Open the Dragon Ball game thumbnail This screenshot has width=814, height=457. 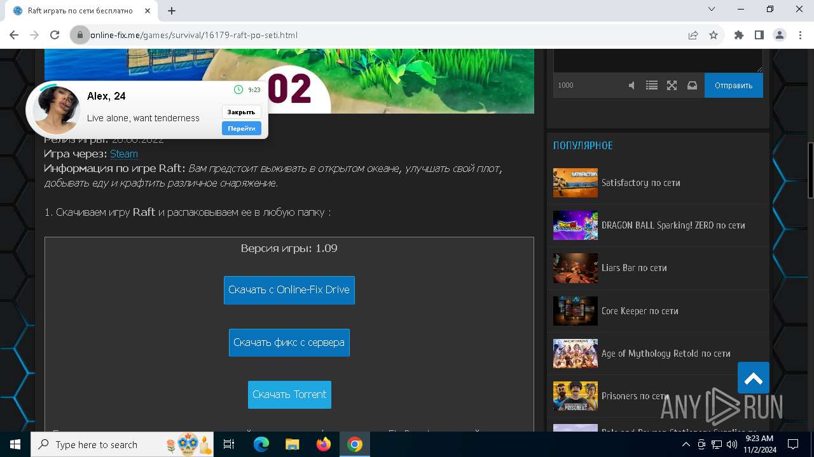[576, 225]
